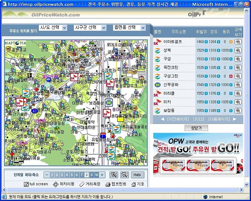The height and width of the screenshot is (201, 251).
Task: Click the area zoom-in magnifier button
Action: [114, 175]
